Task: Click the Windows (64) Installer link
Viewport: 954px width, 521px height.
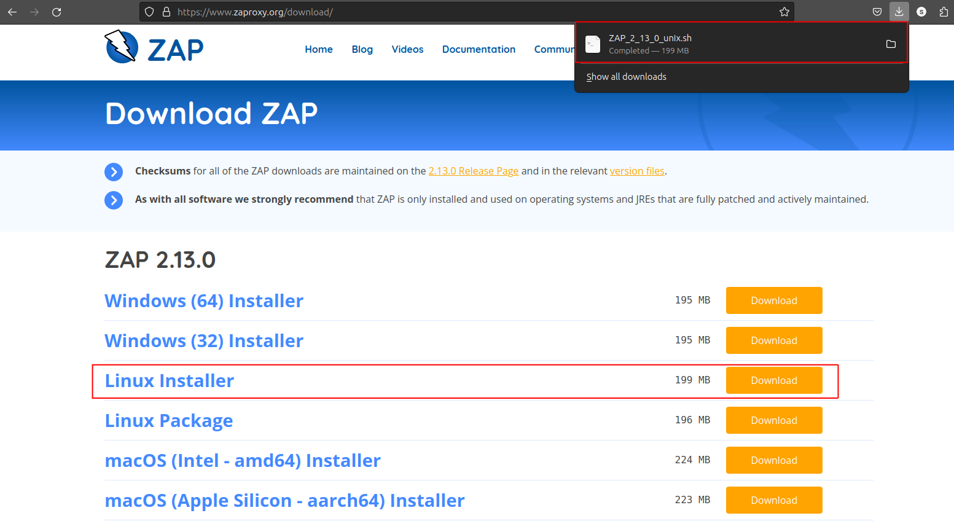Action: pos(204,300)
